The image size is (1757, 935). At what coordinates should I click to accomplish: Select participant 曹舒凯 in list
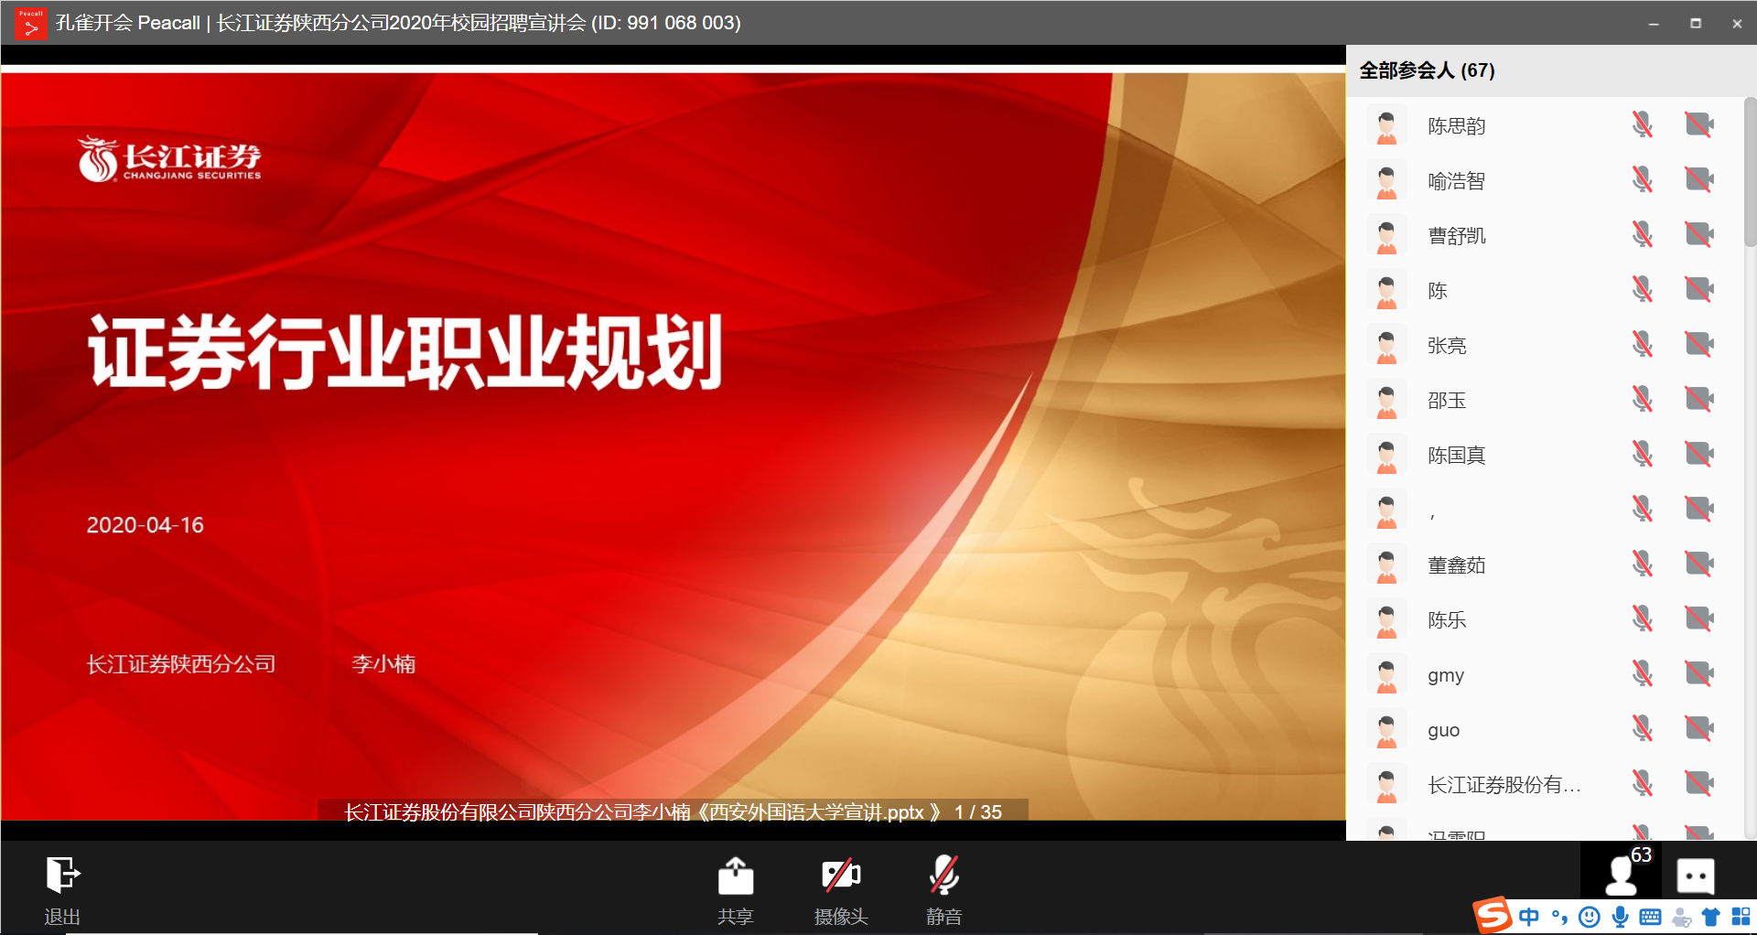coord(1545,235)
